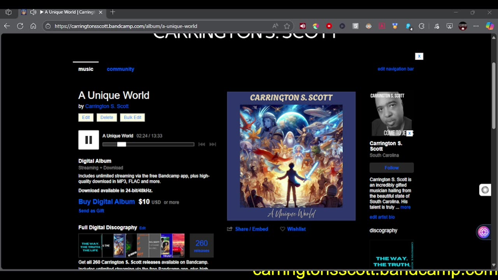Open the 260 releases box

[202, 245]
